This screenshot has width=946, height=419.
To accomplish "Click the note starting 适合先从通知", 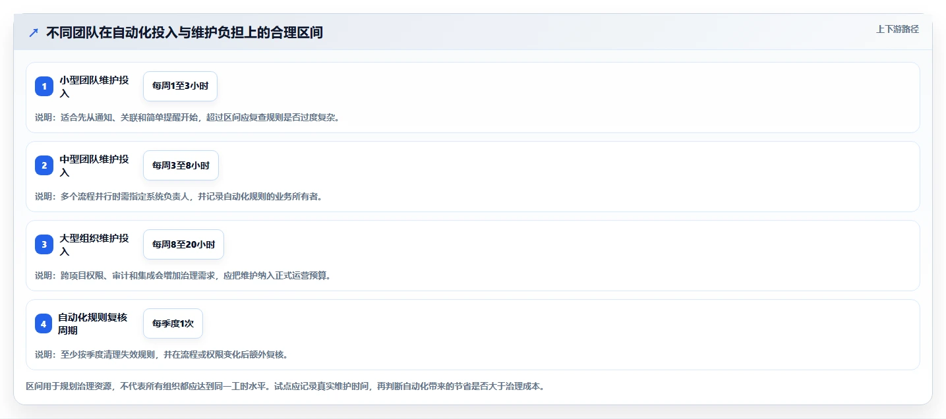I will point(187,117).
